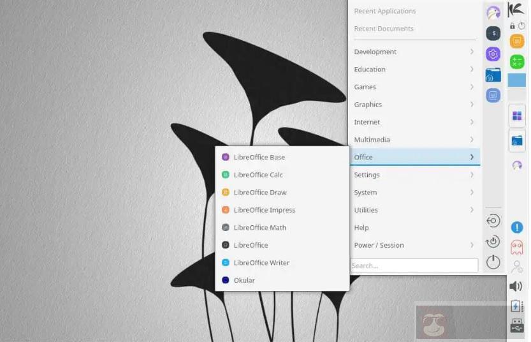Open System Settings gear icon in favorites
Screen dimensions: 531x342
[493, 54]
